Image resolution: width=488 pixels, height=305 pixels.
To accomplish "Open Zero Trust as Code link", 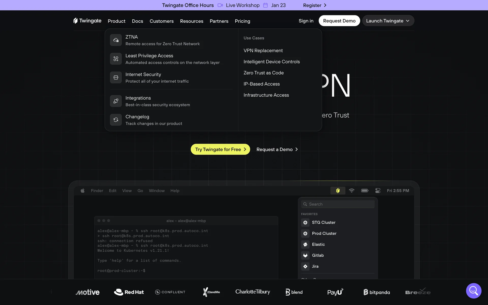I will (x=264, y=73).
